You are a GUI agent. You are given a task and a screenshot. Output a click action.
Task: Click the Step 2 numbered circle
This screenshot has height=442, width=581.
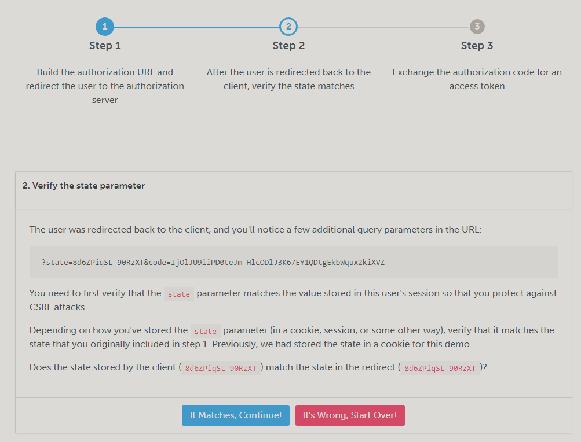click(x=288, y=27)
